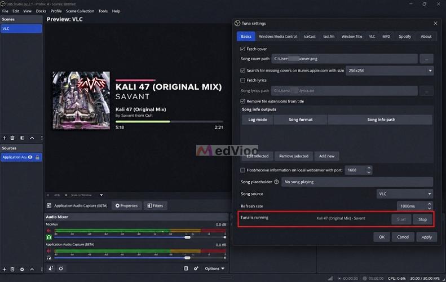Decrease webserver port with down arrow

(369, 173)
